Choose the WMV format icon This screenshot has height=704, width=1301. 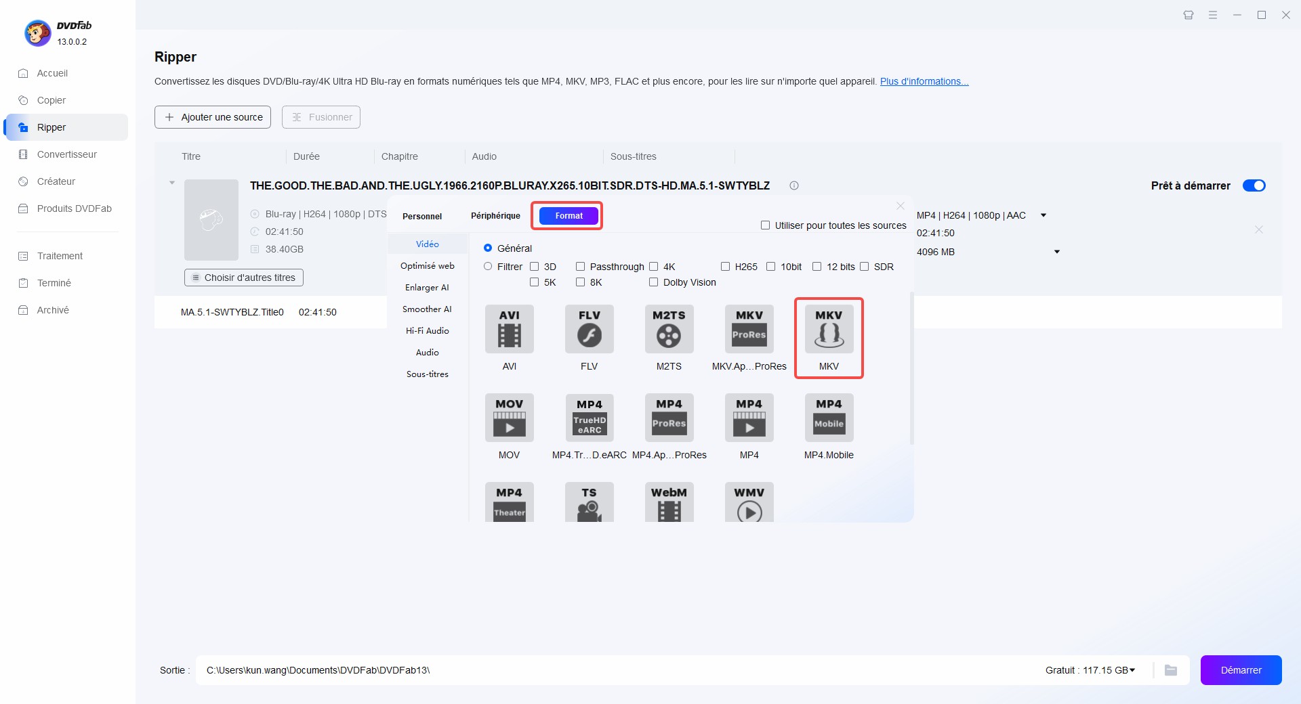(749, 502)
